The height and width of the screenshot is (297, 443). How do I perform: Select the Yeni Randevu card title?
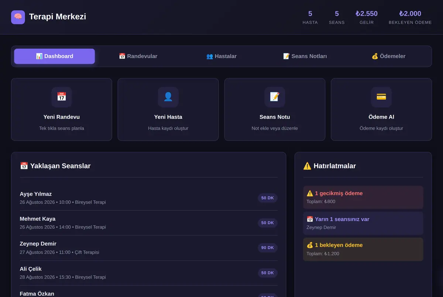[x=62, y=117]
